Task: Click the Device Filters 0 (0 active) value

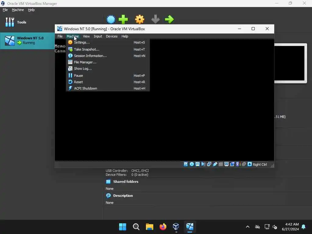Action: coord(140,175)
